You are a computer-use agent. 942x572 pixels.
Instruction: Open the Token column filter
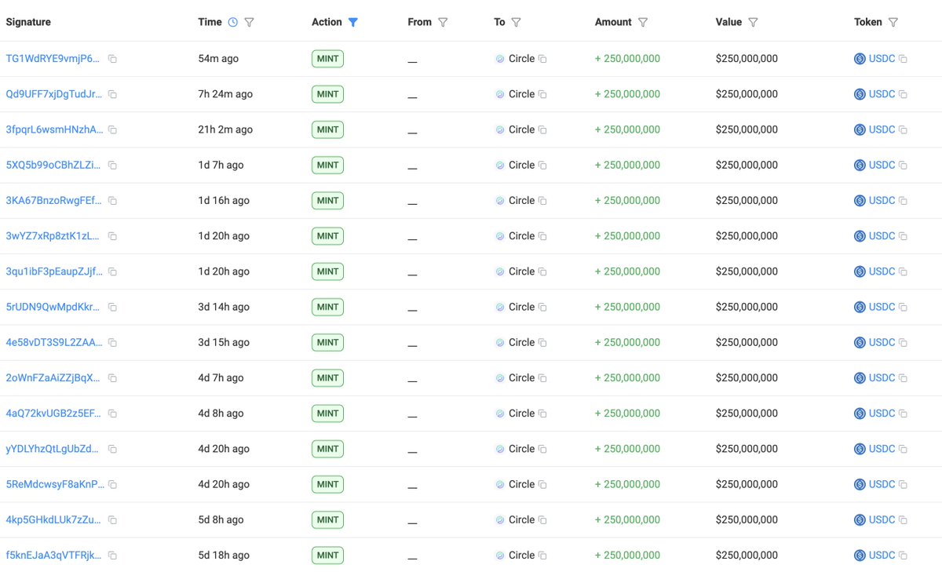[x=893, y=22]
